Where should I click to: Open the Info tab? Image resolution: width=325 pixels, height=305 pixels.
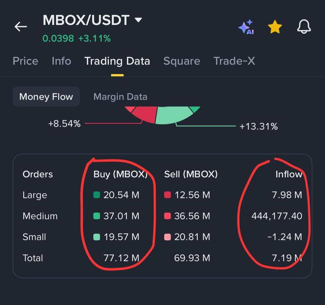tap(61, 61)
